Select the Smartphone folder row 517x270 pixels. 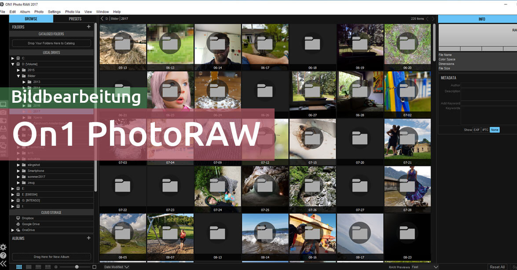[x=51, y=171]
